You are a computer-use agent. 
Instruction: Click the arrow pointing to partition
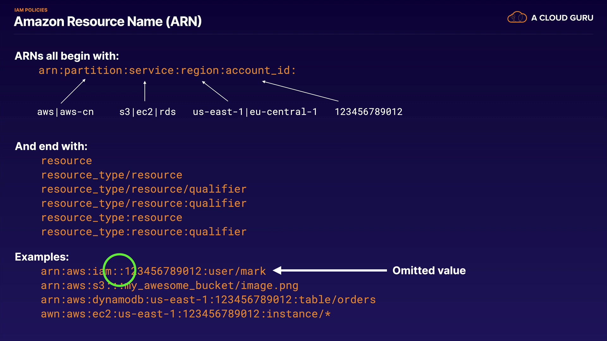(x=73, y=91)
